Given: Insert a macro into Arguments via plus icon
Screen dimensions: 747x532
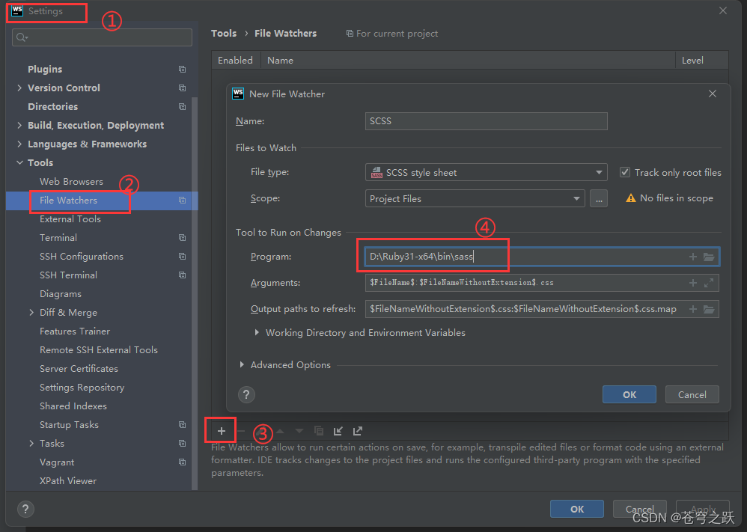Looking at the screenshot, I should pyautogui.click(x=692, y=282).
